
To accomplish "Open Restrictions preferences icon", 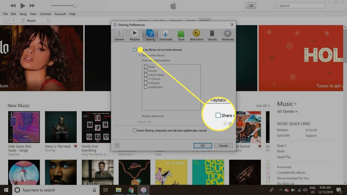I will click(x=197, y=35).
